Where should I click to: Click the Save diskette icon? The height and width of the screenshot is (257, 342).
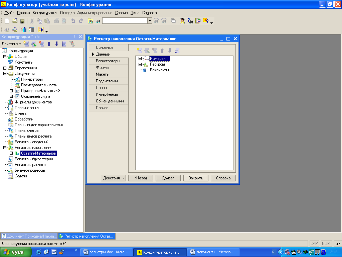coord(22,21)
